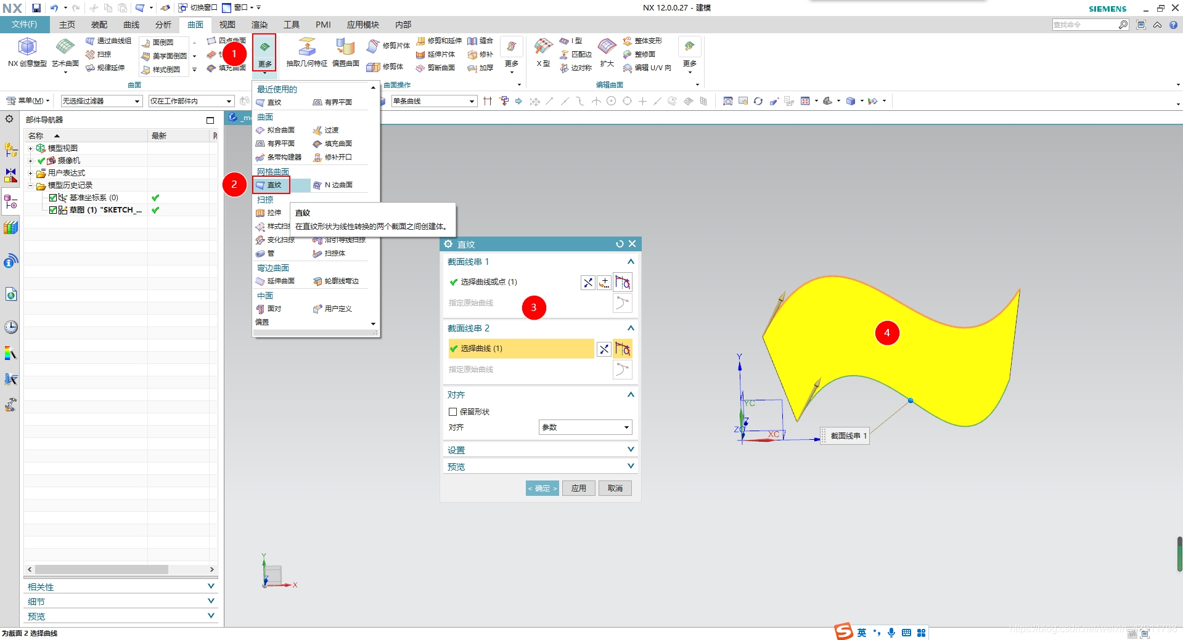The image size is (1183, 640).
Task: Select 修剪片体 trim sheet tool
Action: tap(388, 46)
